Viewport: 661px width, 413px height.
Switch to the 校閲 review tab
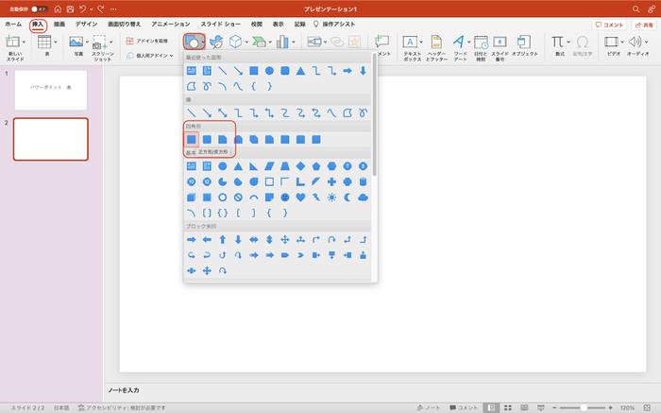point(256,24)
